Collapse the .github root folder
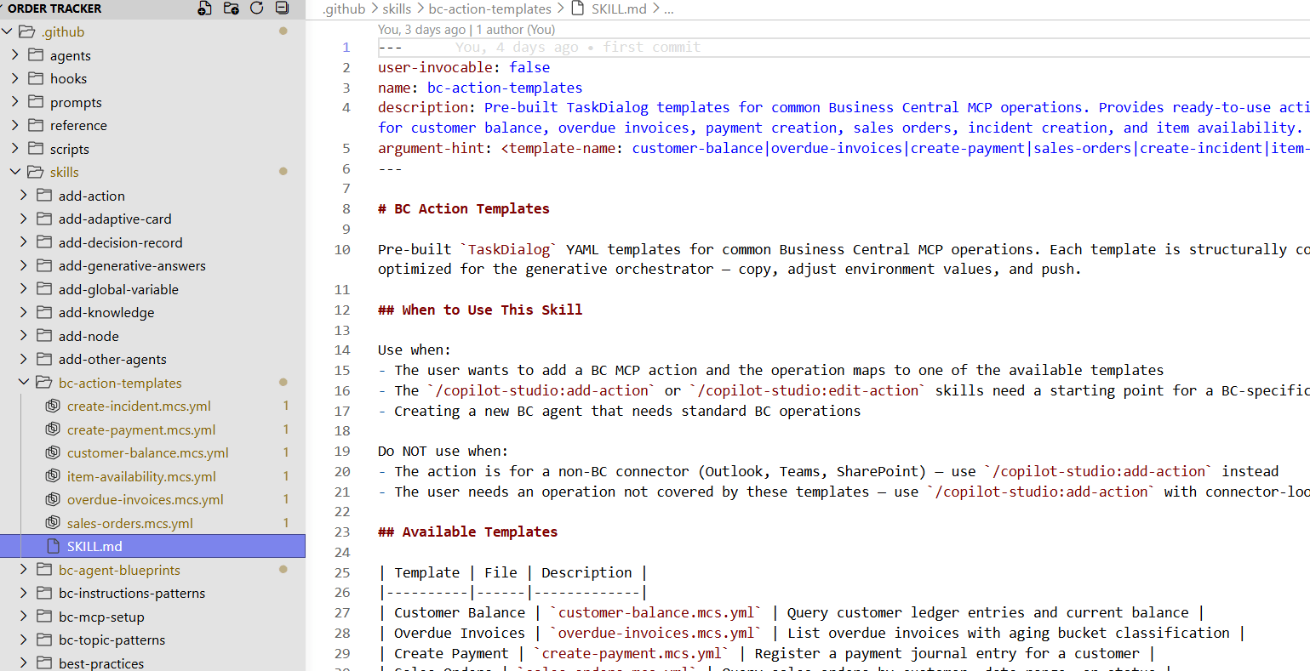The width and height of the screenshot is (1310, 671). [x=8, y=32]
